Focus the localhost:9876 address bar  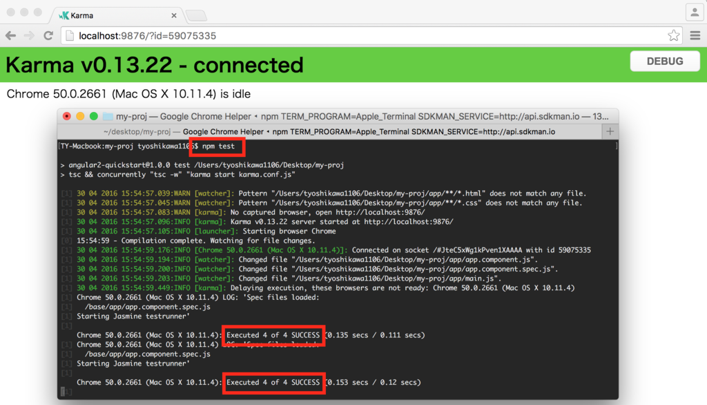click(x=372, y=36)
